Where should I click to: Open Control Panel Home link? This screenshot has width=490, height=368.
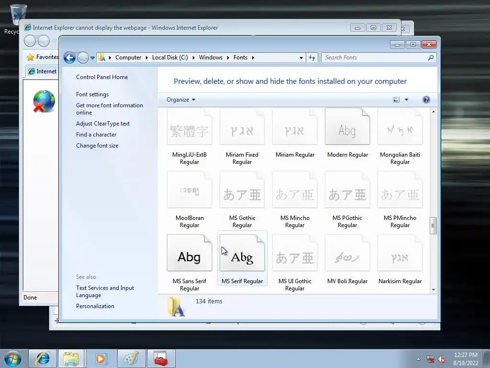pos(102,77)
